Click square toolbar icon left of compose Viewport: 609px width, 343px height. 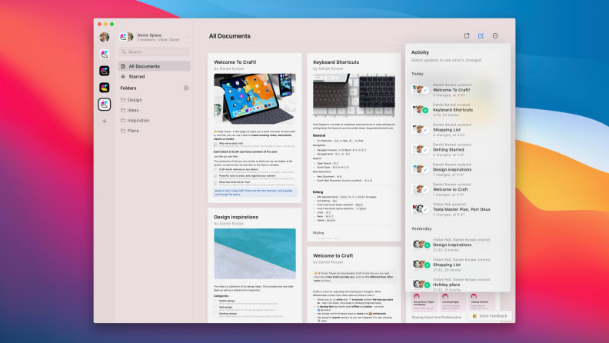[x=467, y=35]
